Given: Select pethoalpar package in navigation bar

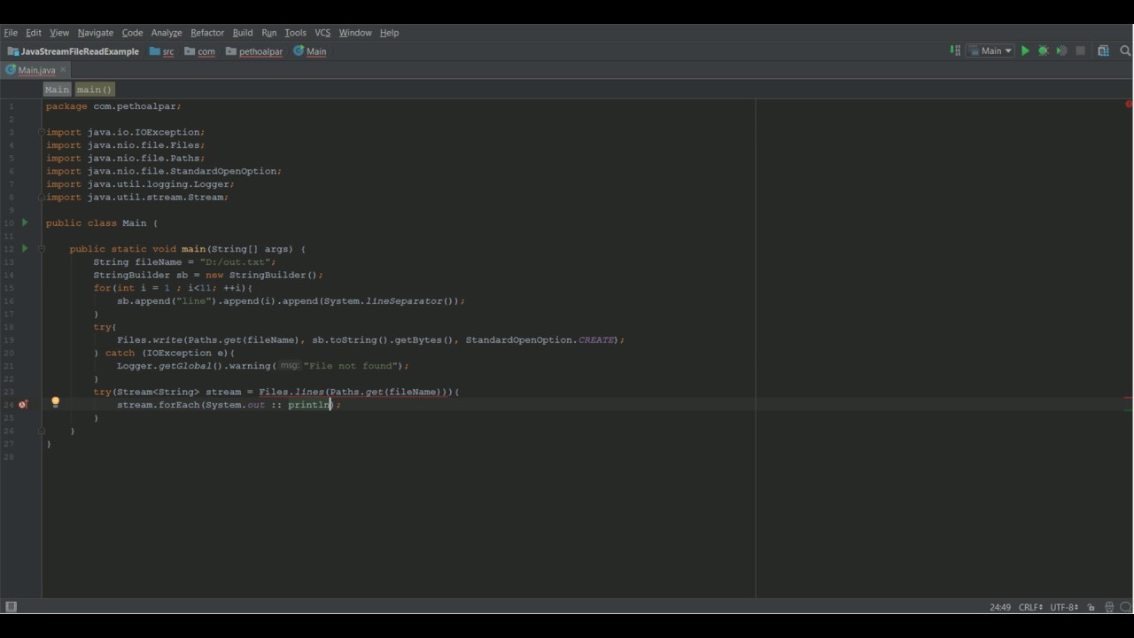Looking at the screenshot, I should pyautogui.click(x=254, y=51).
